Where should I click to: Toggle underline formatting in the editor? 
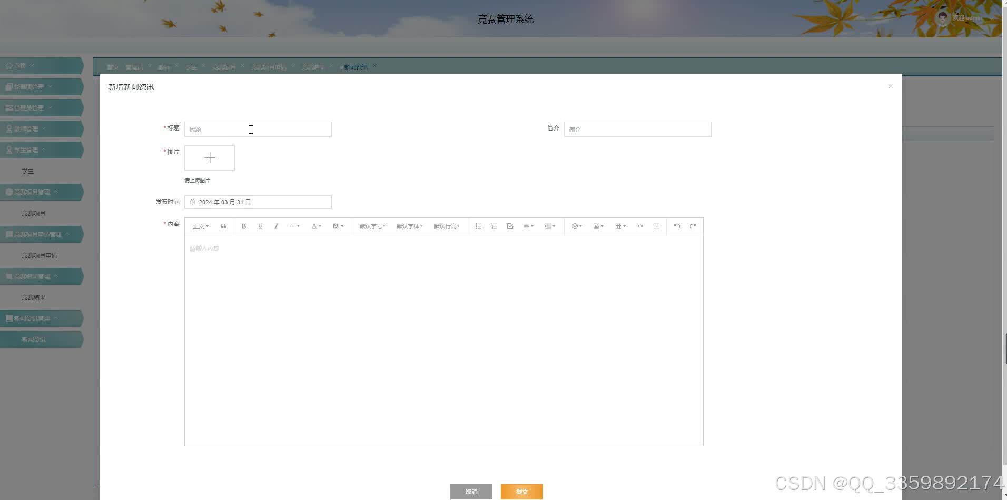(x=260, y=226)
